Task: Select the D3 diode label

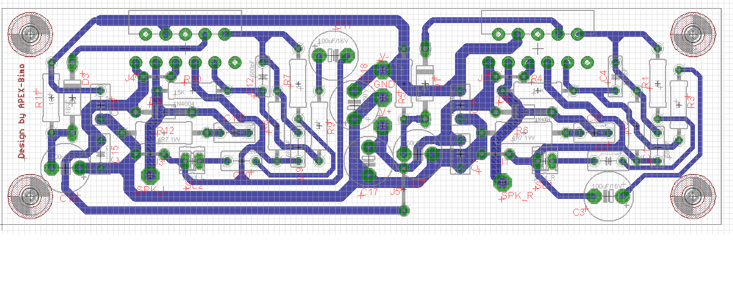Action: (86, 79)
